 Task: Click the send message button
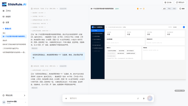(x=150, y=98)
